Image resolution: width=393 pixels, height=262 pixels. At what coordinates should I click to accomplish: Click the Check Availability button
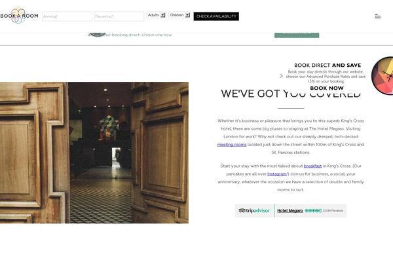click(216, 16)
